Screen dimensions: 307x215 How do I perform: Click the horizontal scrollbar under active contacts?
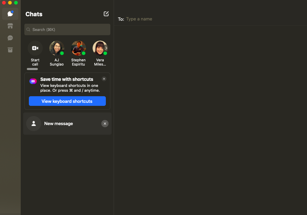(x=32, y=69)
